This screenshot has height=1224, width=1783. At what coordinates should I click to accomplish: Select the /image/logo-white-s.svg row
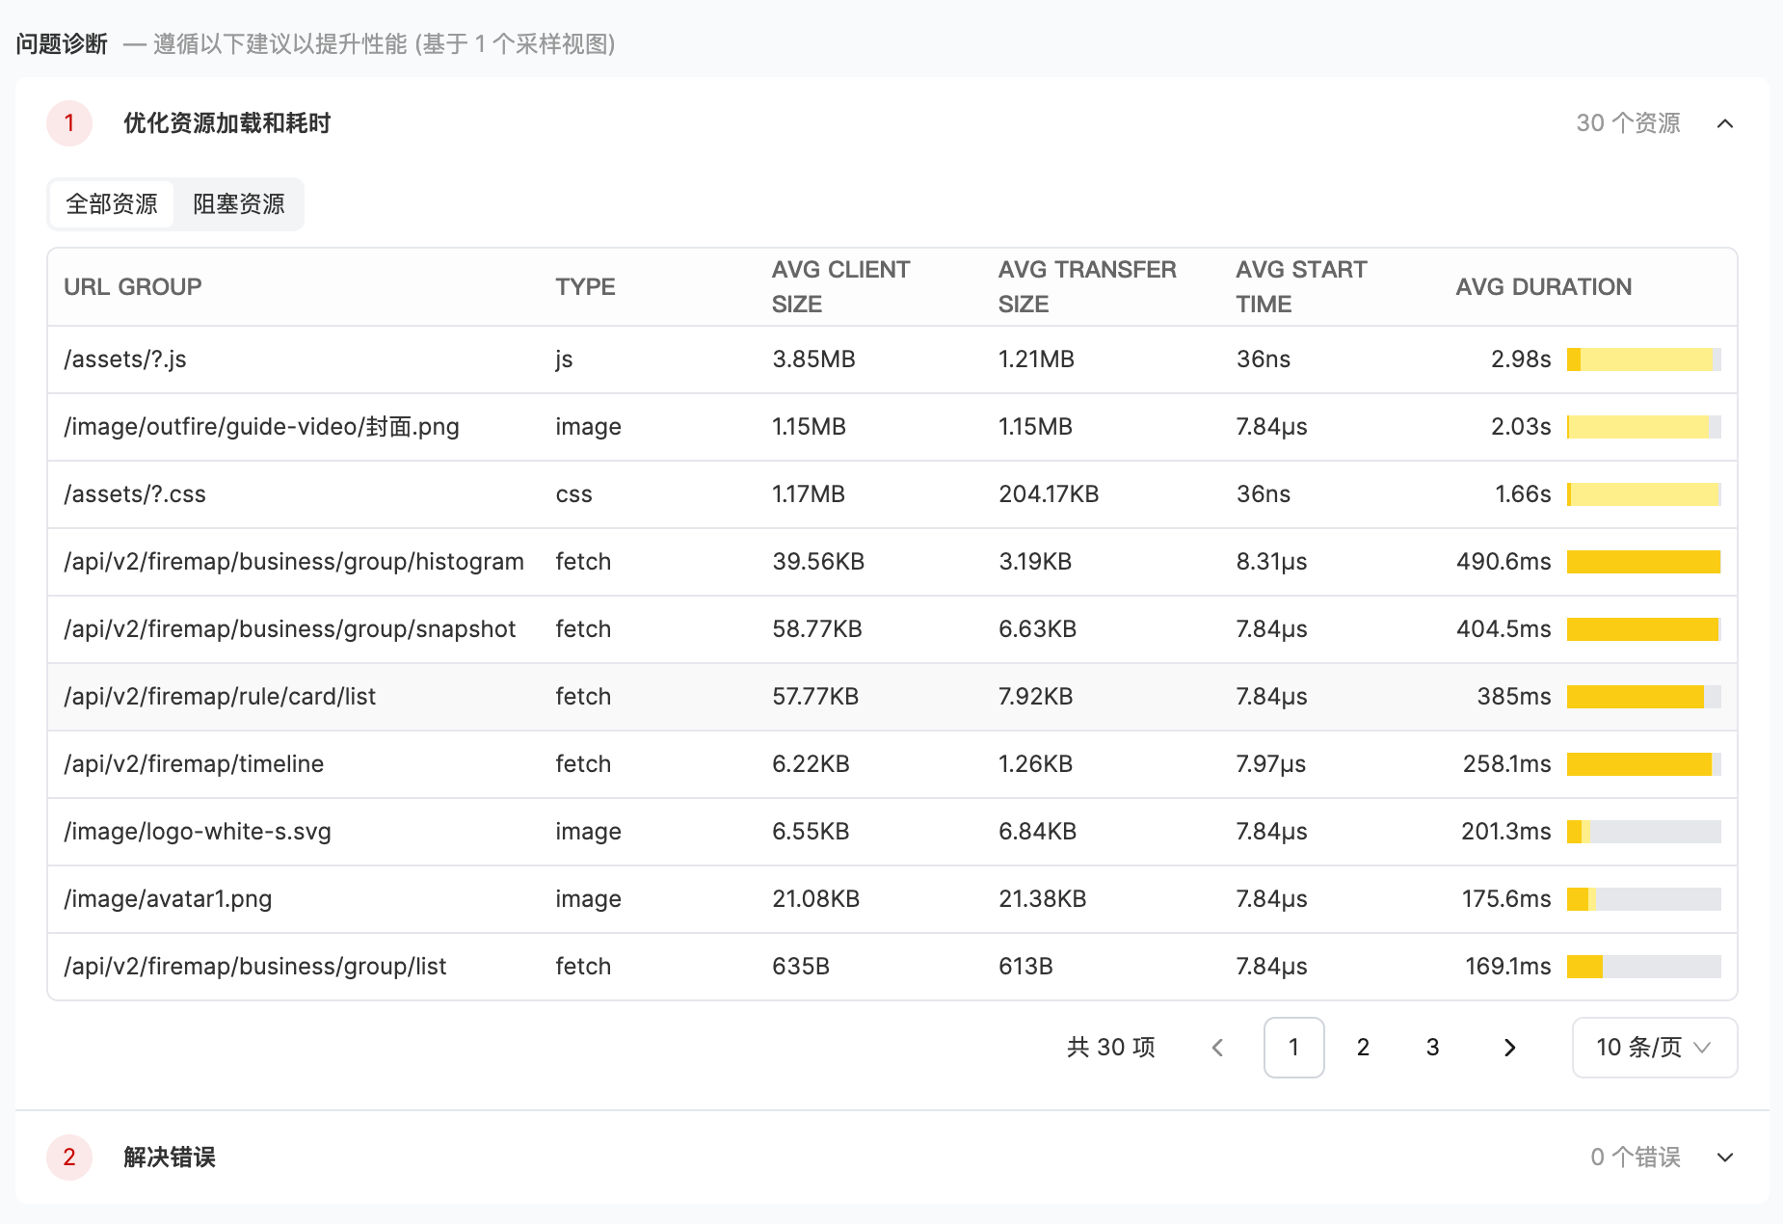point(892,832)
